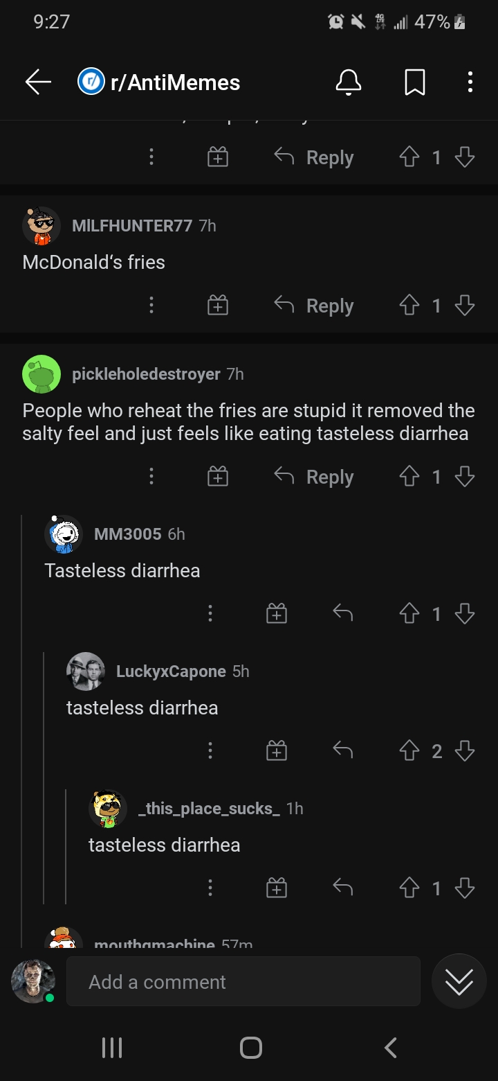Toggle the post notification bell
498x1081 pixels.
tap(349, 82)
